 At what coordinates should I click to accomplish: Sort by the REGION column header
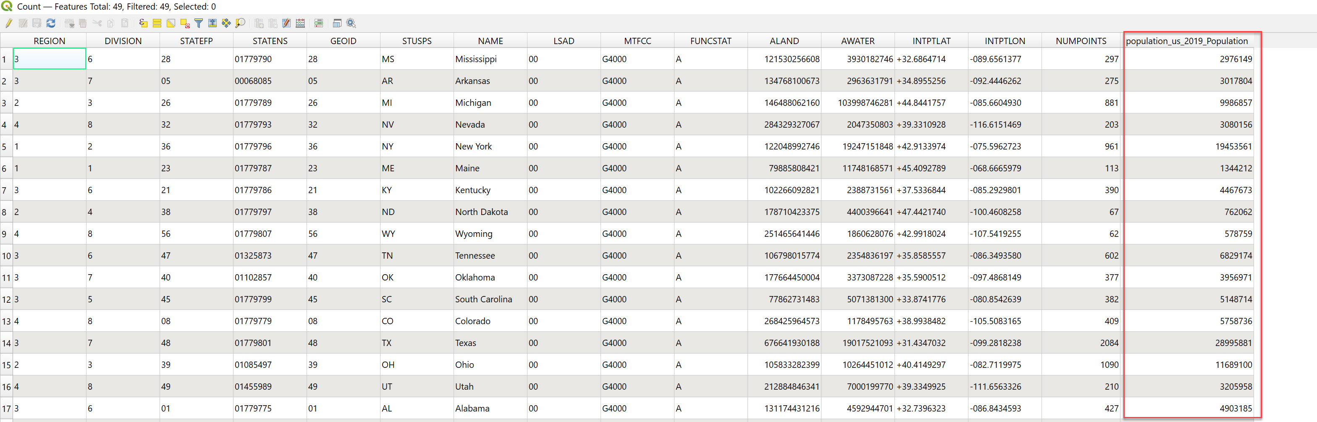[49, 41]
